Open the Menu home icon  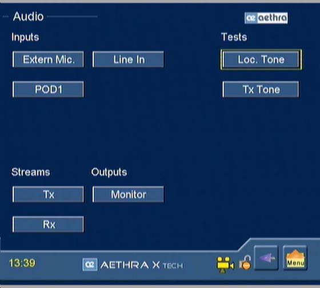pyautogui.click(x=295, y=258)
